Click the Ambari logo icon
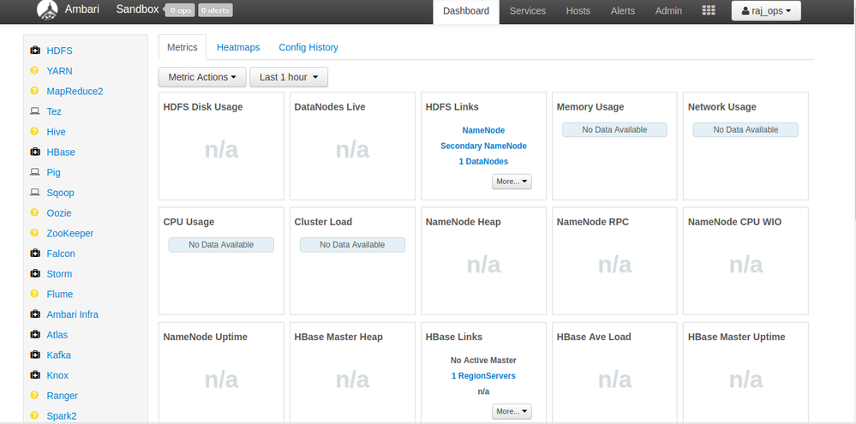The width and height of the screenshot is (856, 424). pos(47,9)
